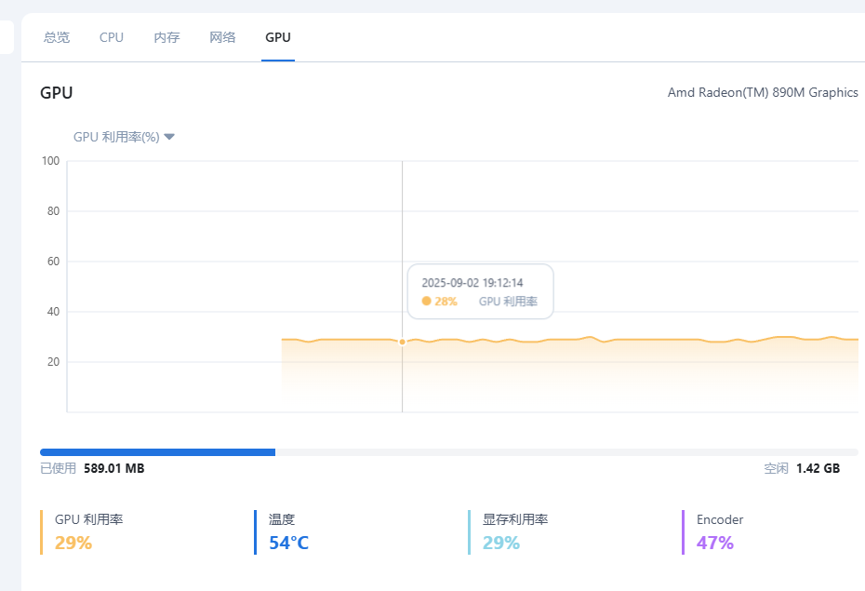
Task: Select the active GPU tab
Action: point(278,37)
